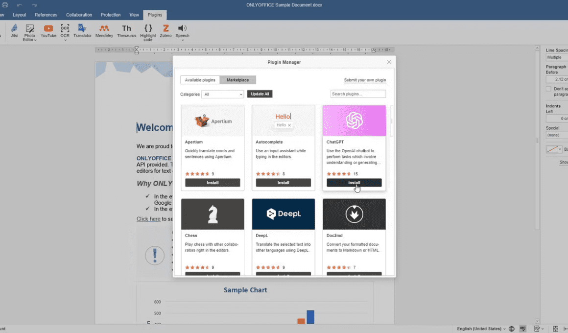Expand the Photo Editor dropdown arrow

pos(35,40)
